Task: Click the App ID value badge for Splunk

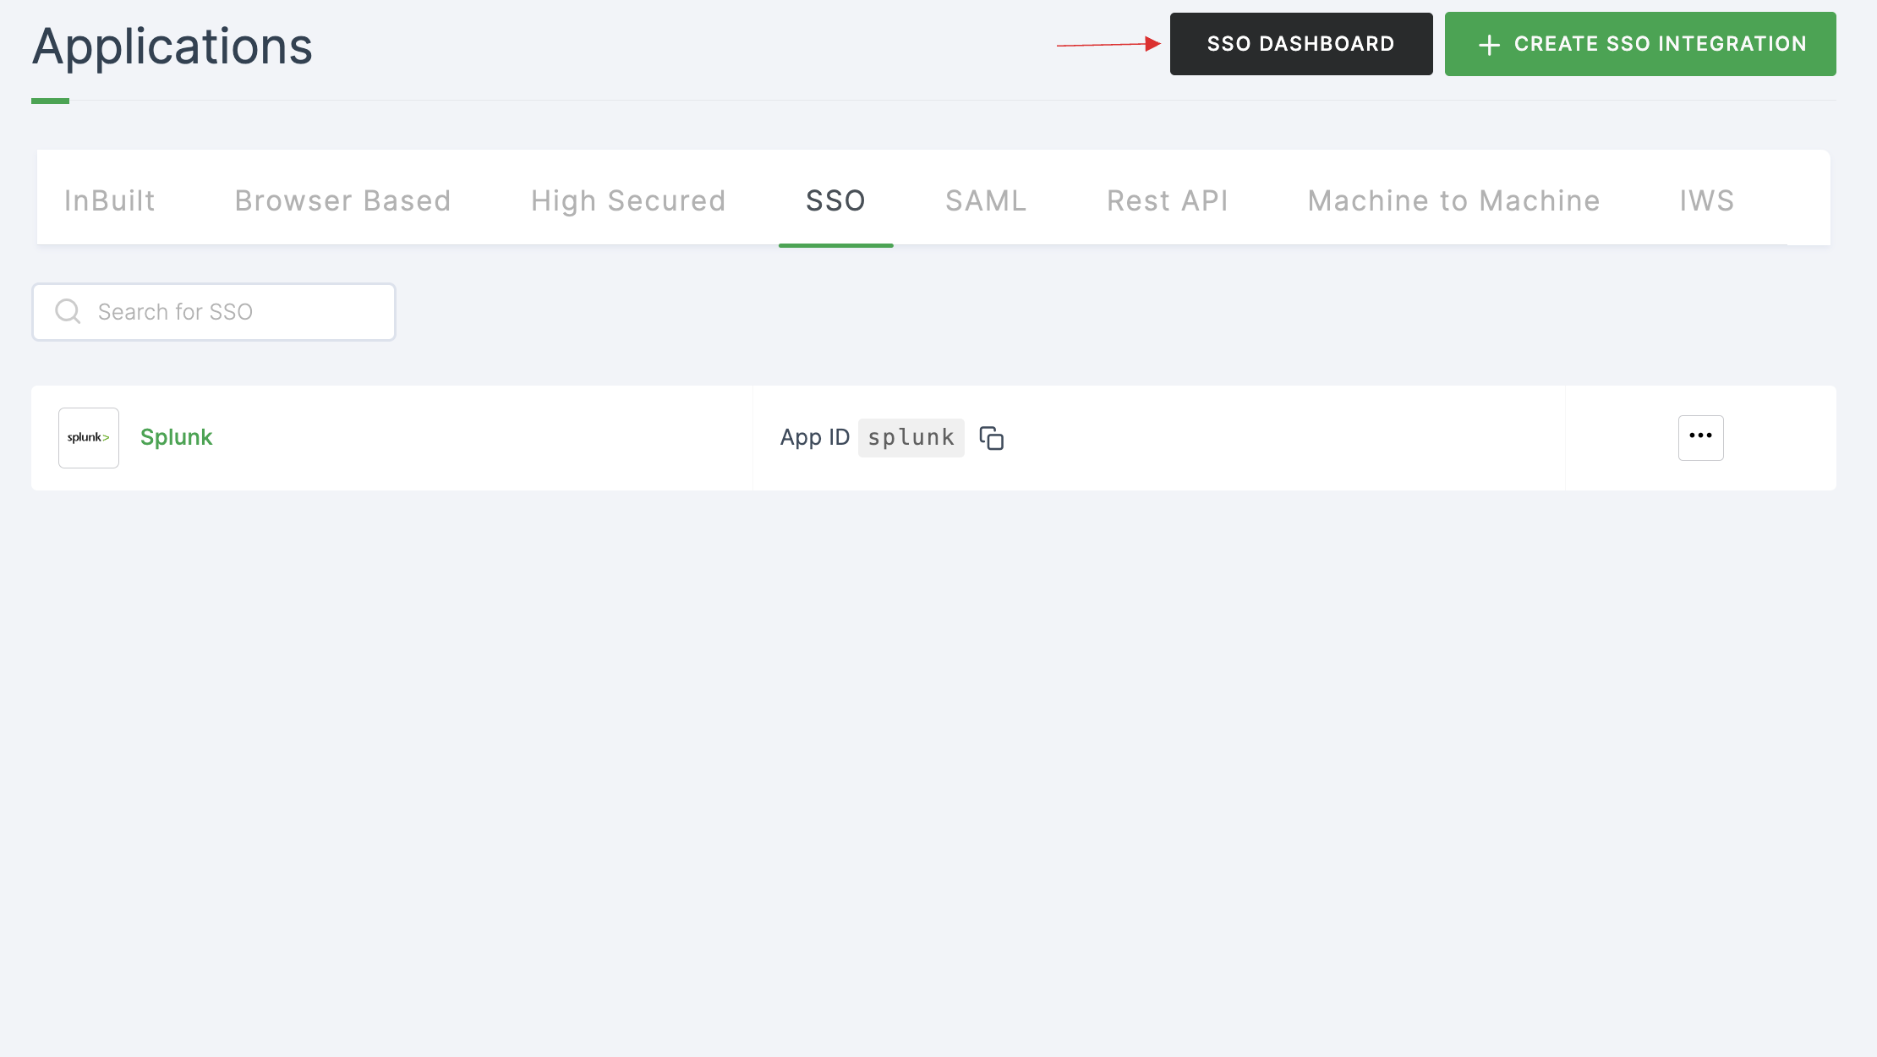Action: tap(911, 437)
